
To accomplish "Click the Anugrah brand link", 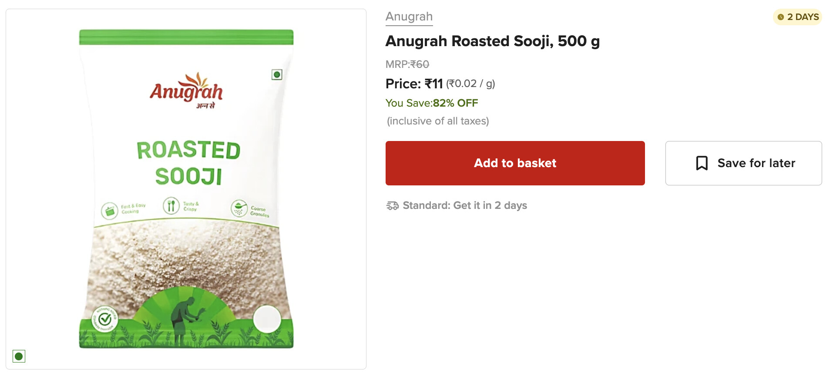I will click(x=409, y=17).
